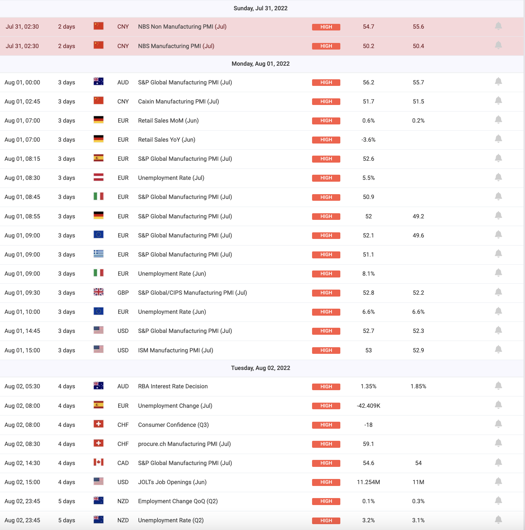
Task: Click bell on Aug 01, 08:15 row
Action: pyautogui.click(x=498, y=158)
